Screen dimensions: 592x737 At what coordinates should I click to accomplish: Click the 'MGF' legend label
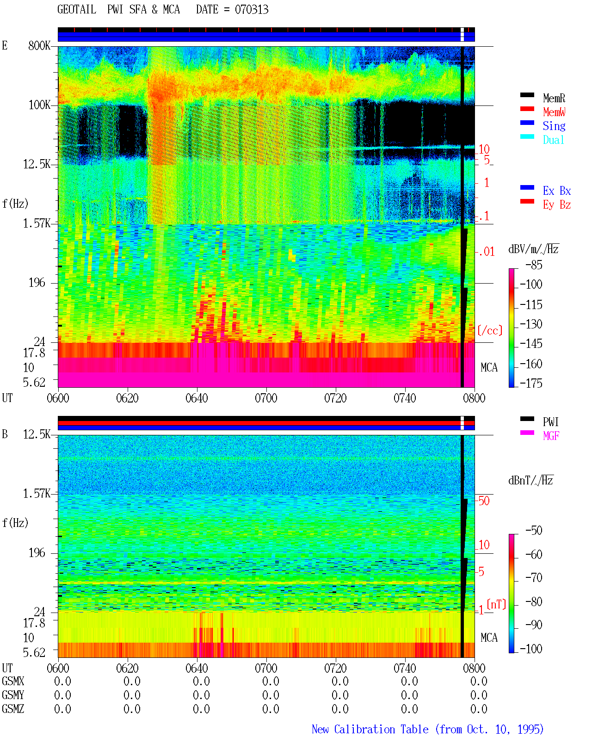(551, 436)
